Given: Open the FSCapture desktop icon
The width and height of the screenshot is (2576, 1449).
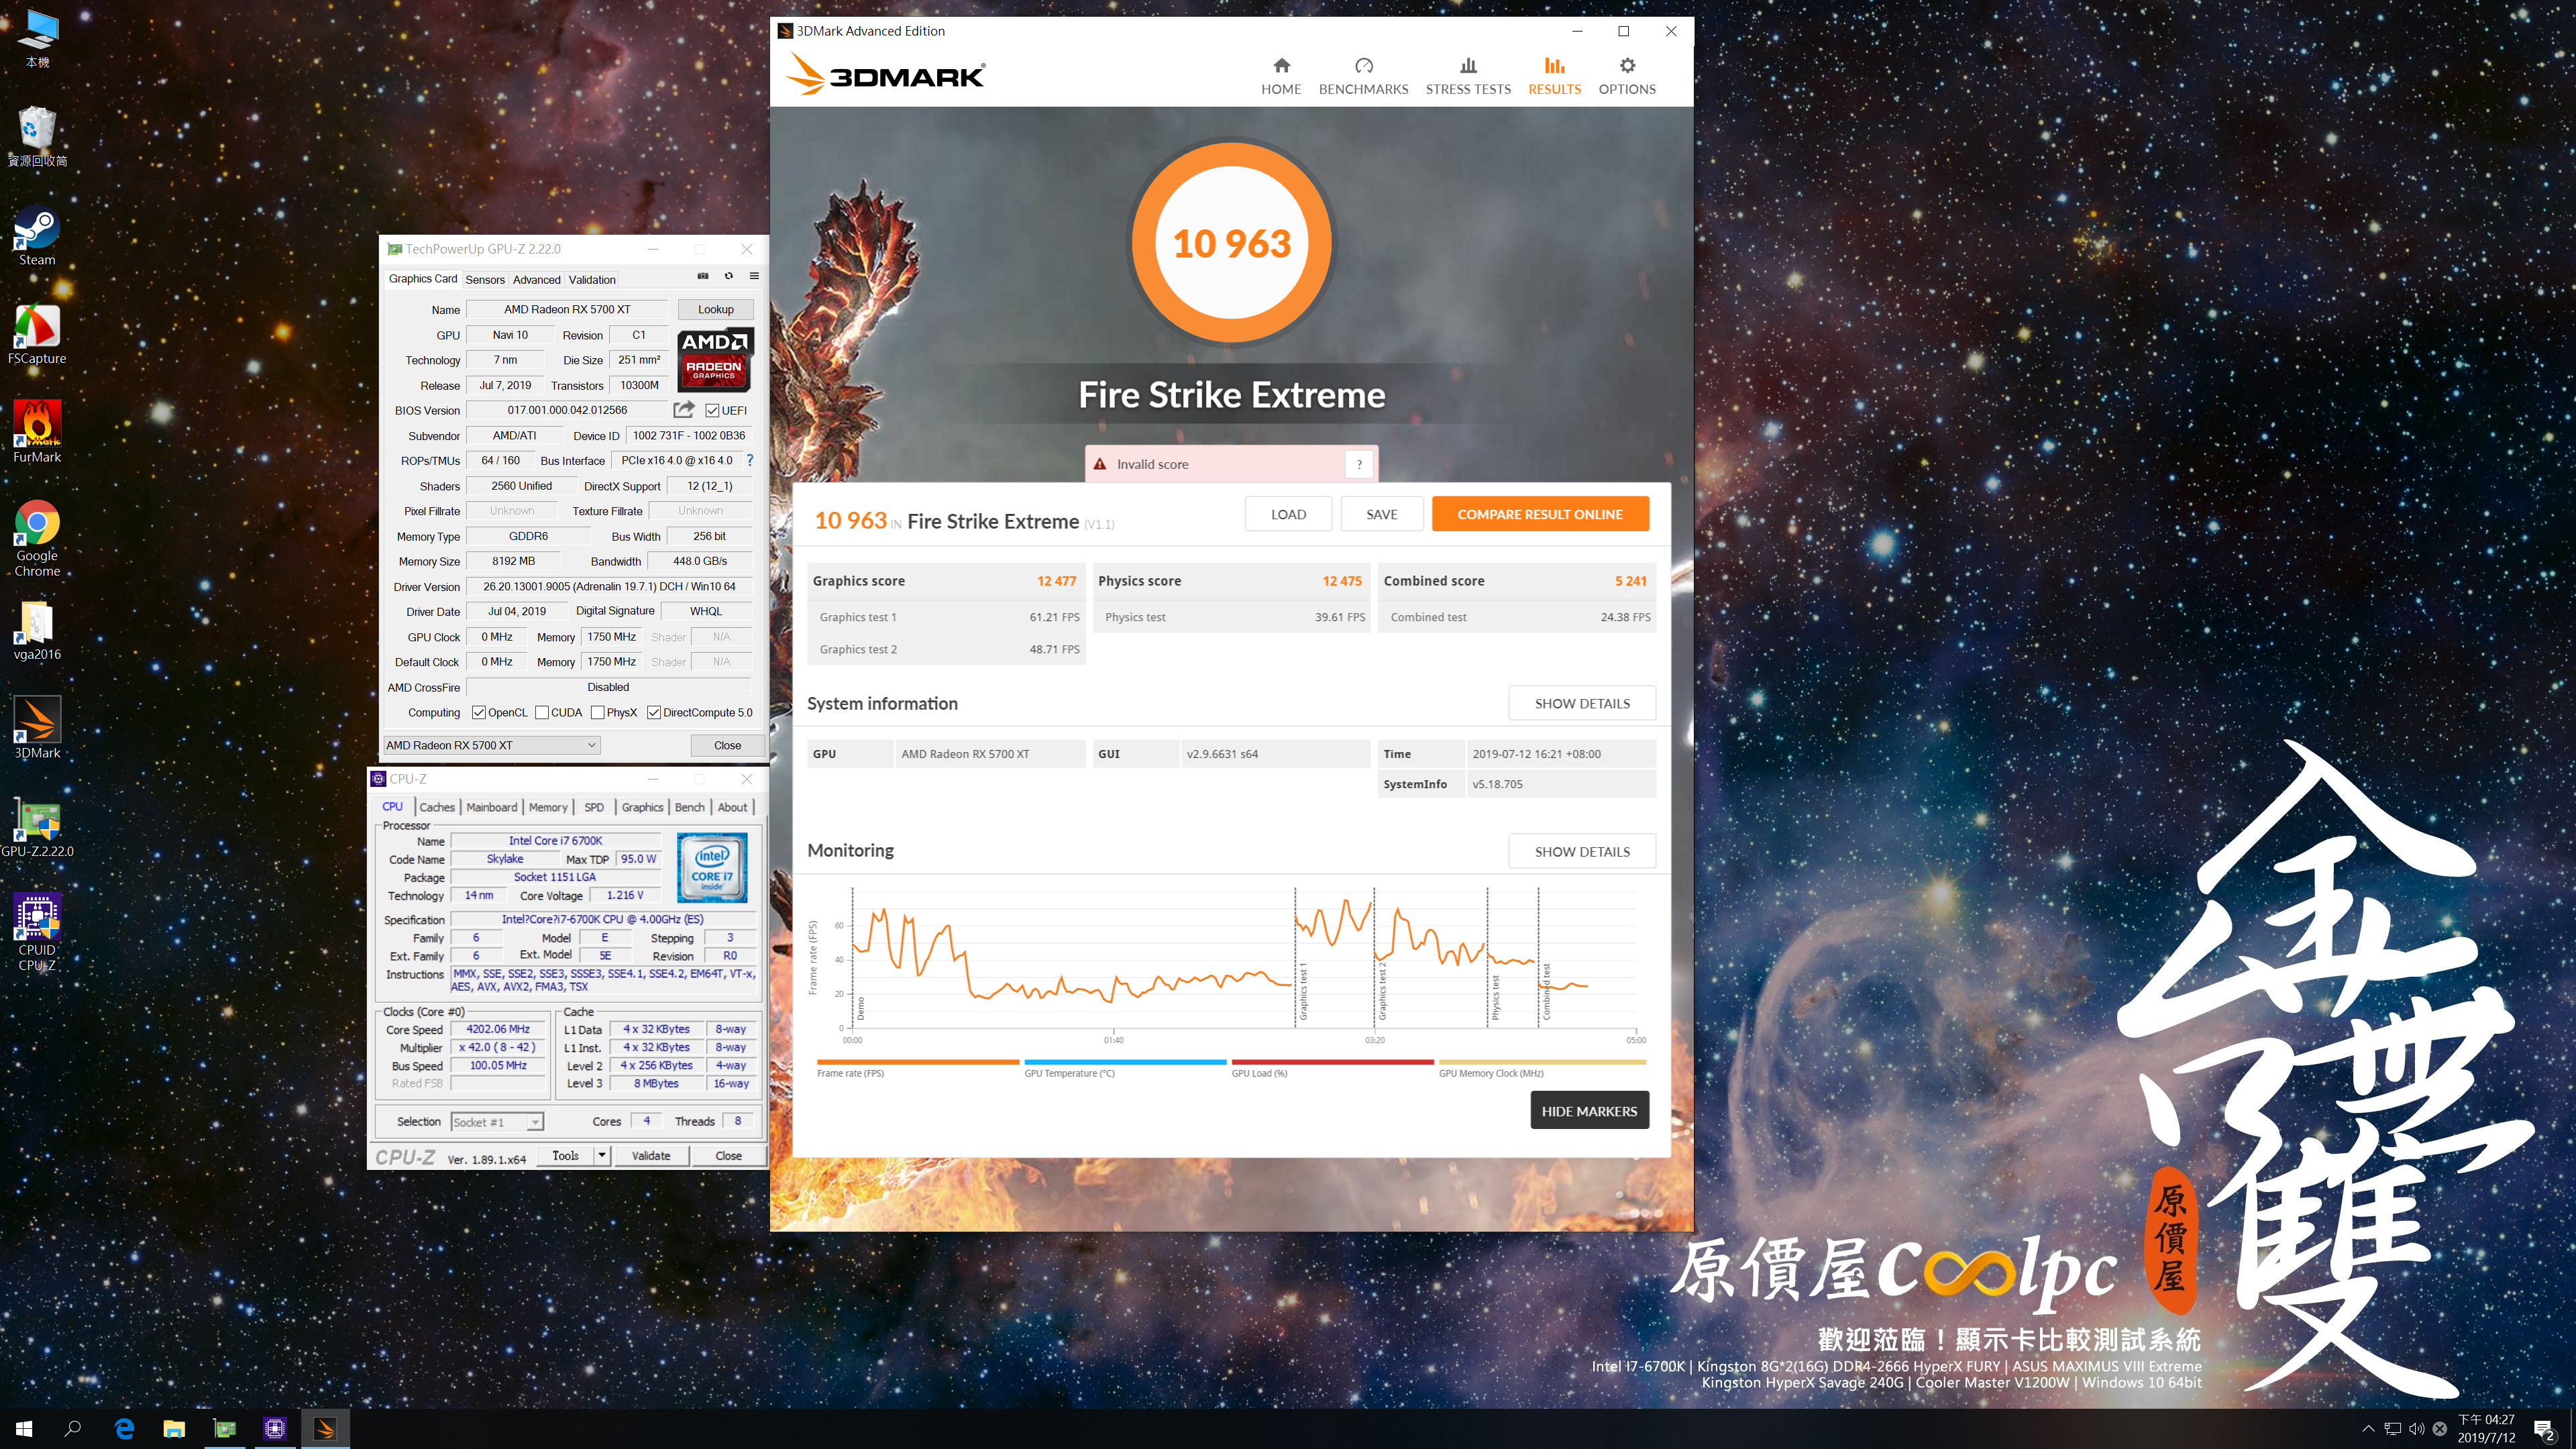Looking at the screenshot, I should pos(37,335).
